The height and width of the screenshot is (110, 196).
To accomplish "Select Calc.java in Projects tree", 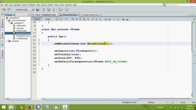I will click(20, 28).
